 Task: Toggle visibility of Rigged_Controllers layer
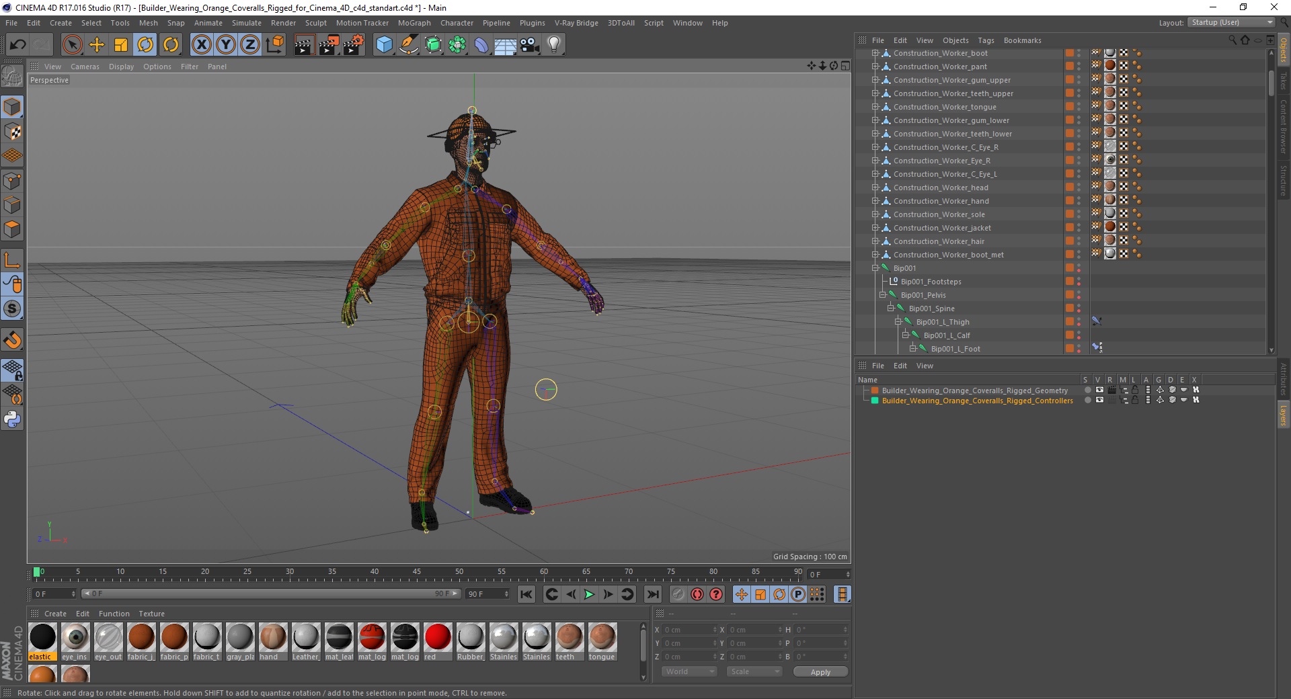[1099, 400]
